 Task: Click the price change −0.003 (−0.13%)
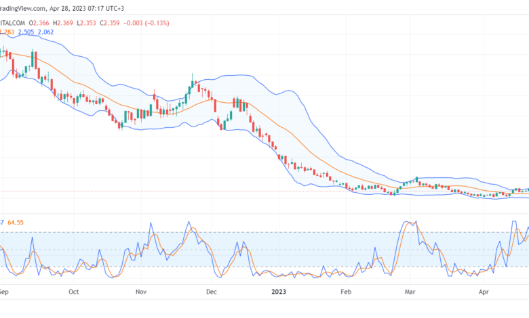click(x=146, y=23)
